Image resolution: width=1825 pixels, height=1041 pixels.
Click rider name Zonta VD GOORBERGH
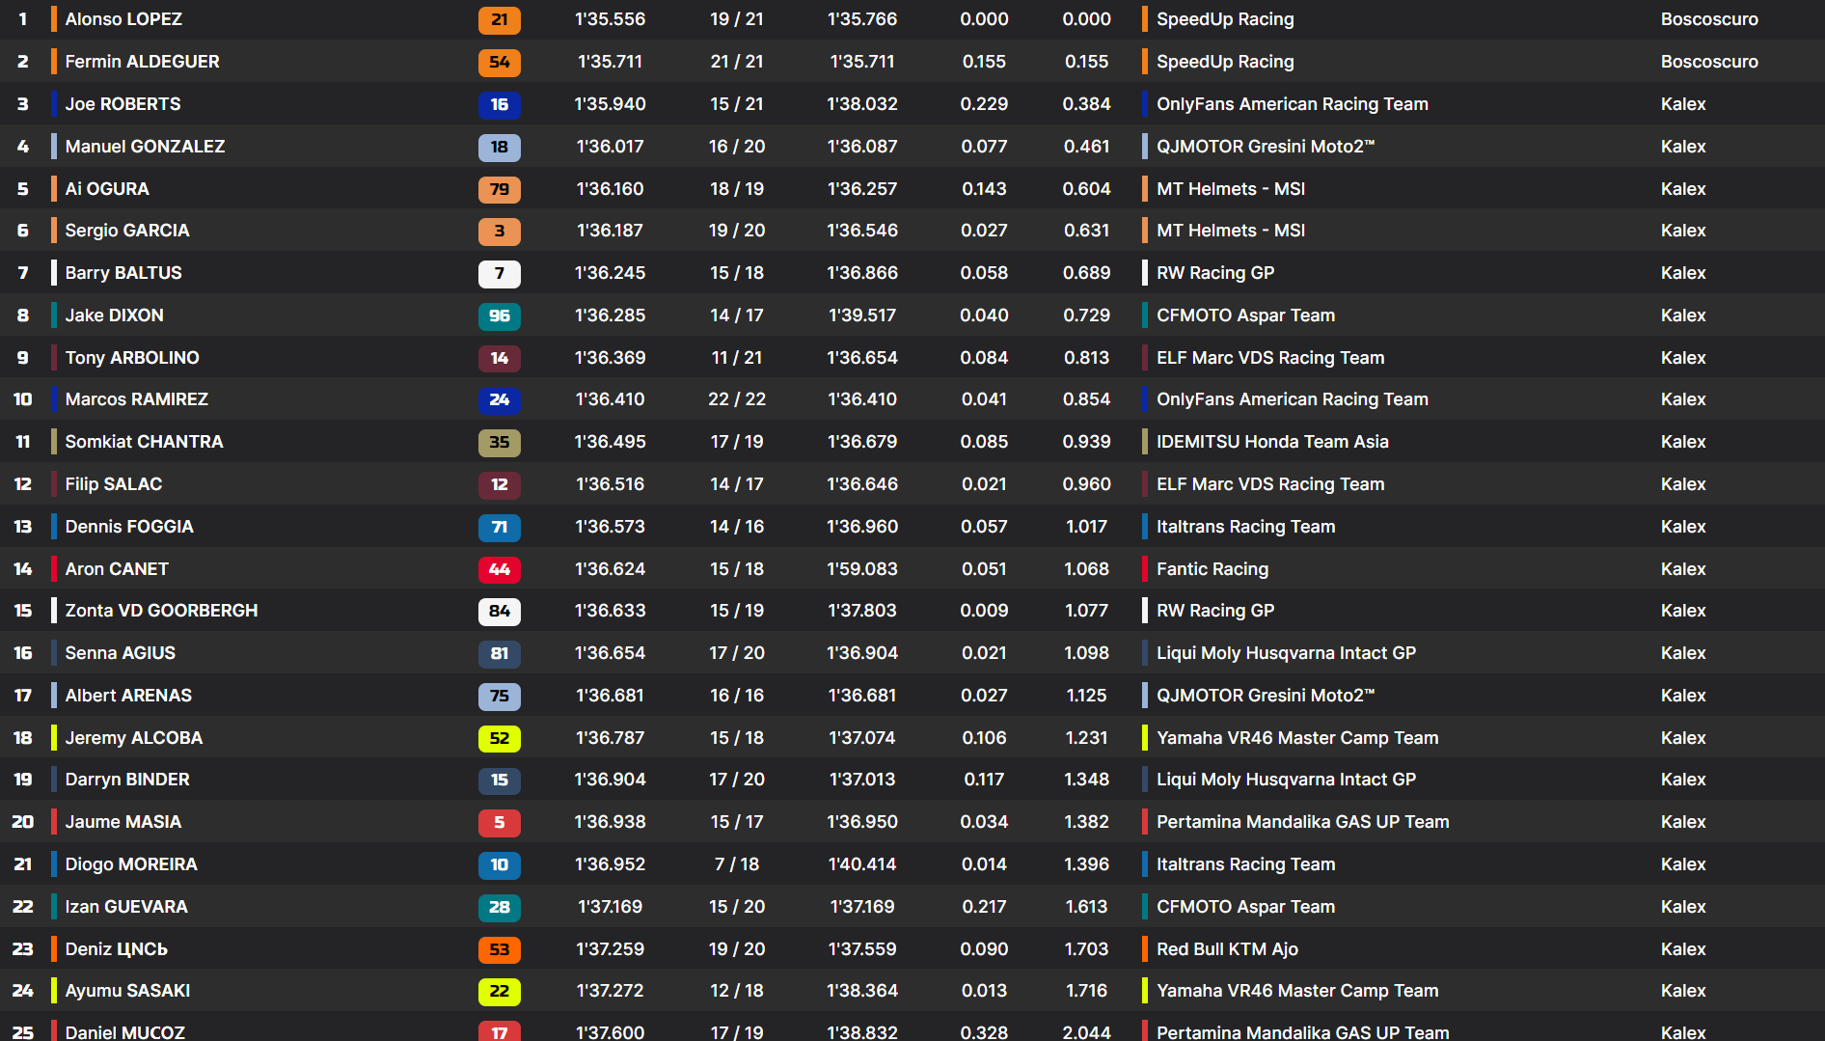(x=161, y=611)
